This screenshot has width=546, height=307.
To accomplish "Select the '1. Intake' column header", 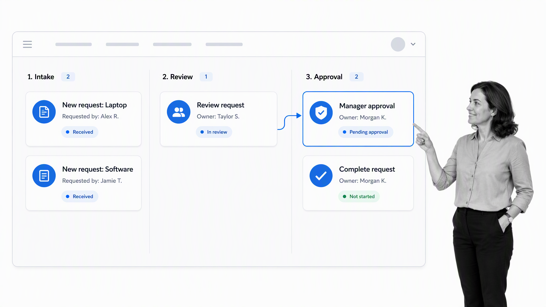I will [41, 77].
